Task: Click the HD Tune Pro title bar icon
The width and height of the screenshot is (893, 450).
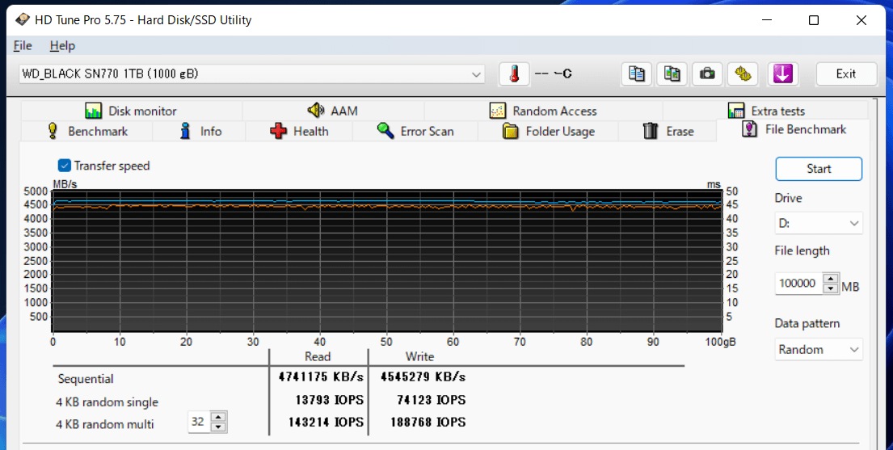Action: [22, 20]
